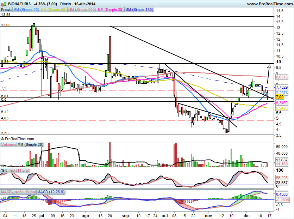Click the MM (Simple 130) indicator label
The image size is (294, 219).
pos(139,10)
